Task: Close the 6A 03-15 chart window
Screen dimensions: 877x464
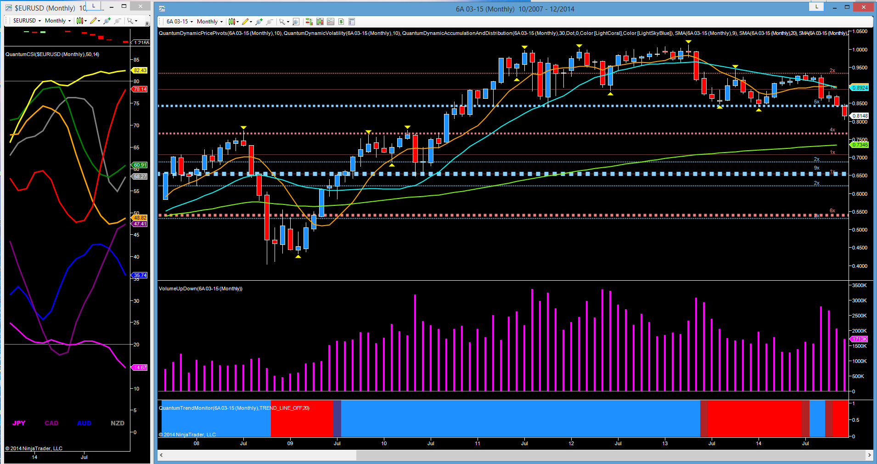Action: (864, 7)
